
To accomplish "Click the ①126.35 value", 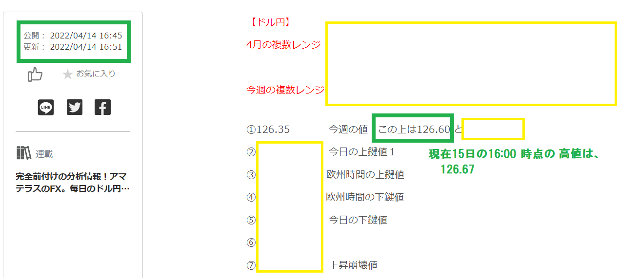I will click(269, 130).
